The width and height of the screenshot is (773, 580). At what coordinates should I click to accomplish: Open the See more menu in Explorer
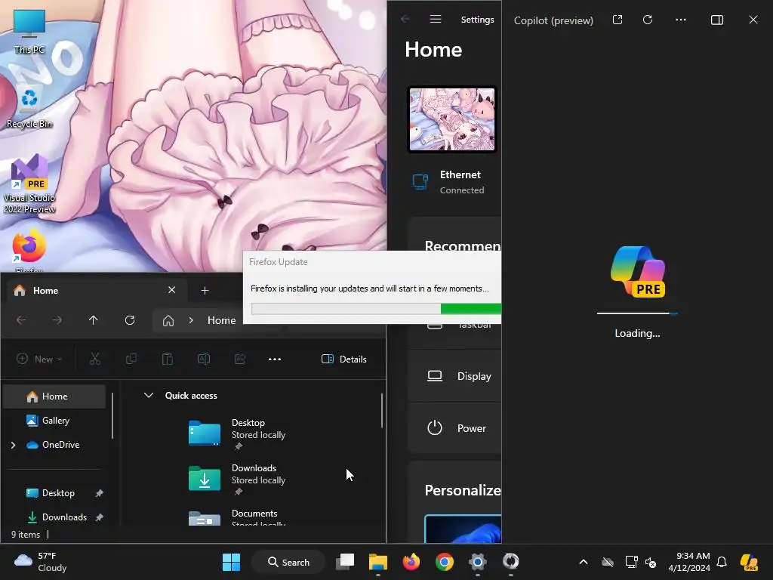[x=275, y=359]
